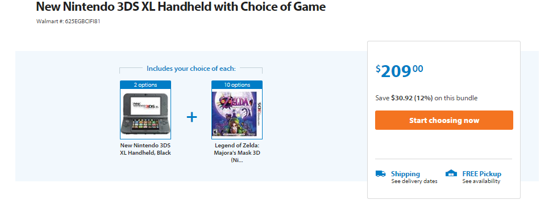Click the $209.00 bundle price
The width and height of the screenshot is (557, 204).
[x=400, y=71]
